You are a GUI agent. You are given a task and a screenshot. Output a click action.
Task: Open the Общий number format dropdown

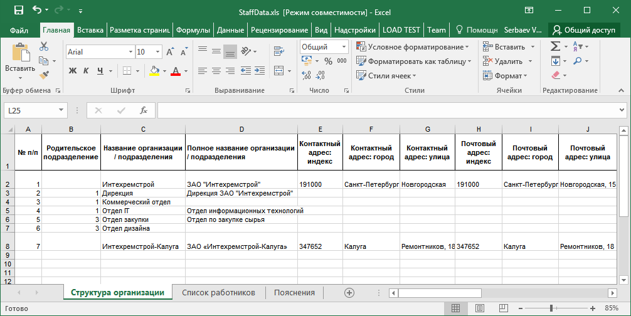(344, 46)
